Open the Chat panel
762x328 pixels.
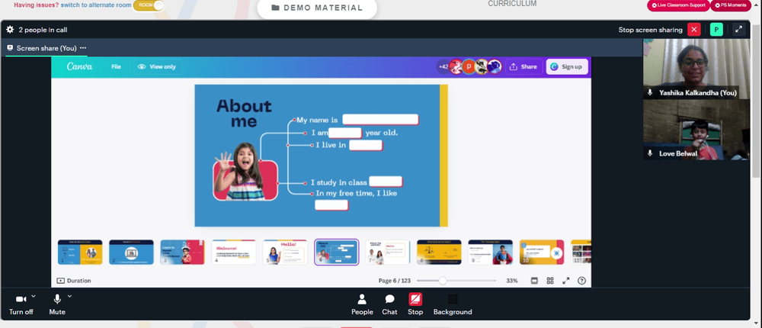point(389,304)
